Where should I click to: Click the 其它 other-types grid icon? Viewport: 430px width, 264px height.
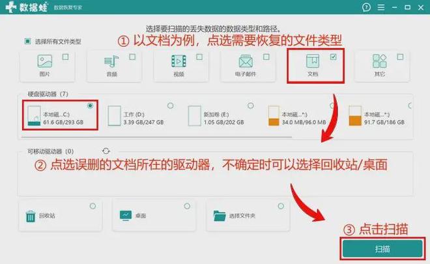pyautogui.click(x=380, y=61)
